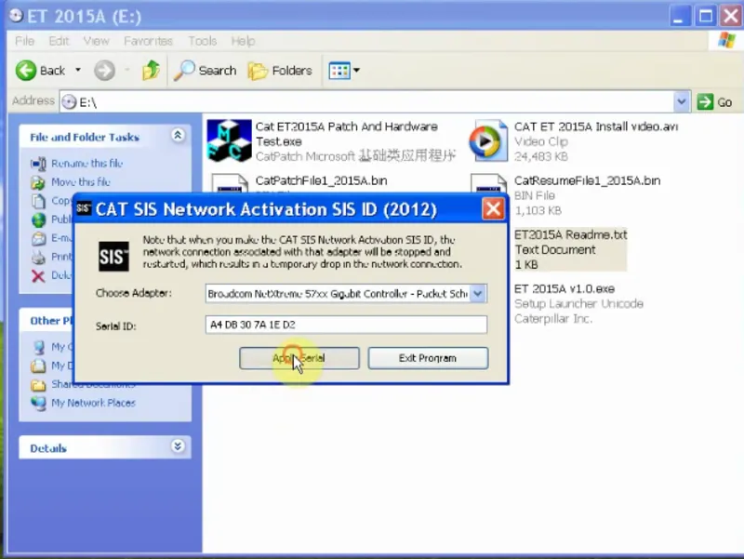Open the Edit menu
744x559 pixels.
[x=59, y=41]
